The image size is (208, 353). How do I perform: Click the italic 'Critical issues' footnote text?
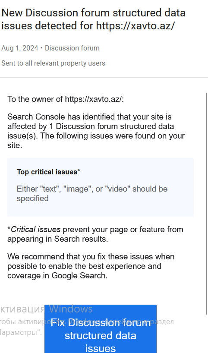pos(35,230)
